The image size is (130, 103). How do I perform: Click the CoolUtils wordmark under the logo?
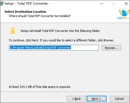click(123, 18)
